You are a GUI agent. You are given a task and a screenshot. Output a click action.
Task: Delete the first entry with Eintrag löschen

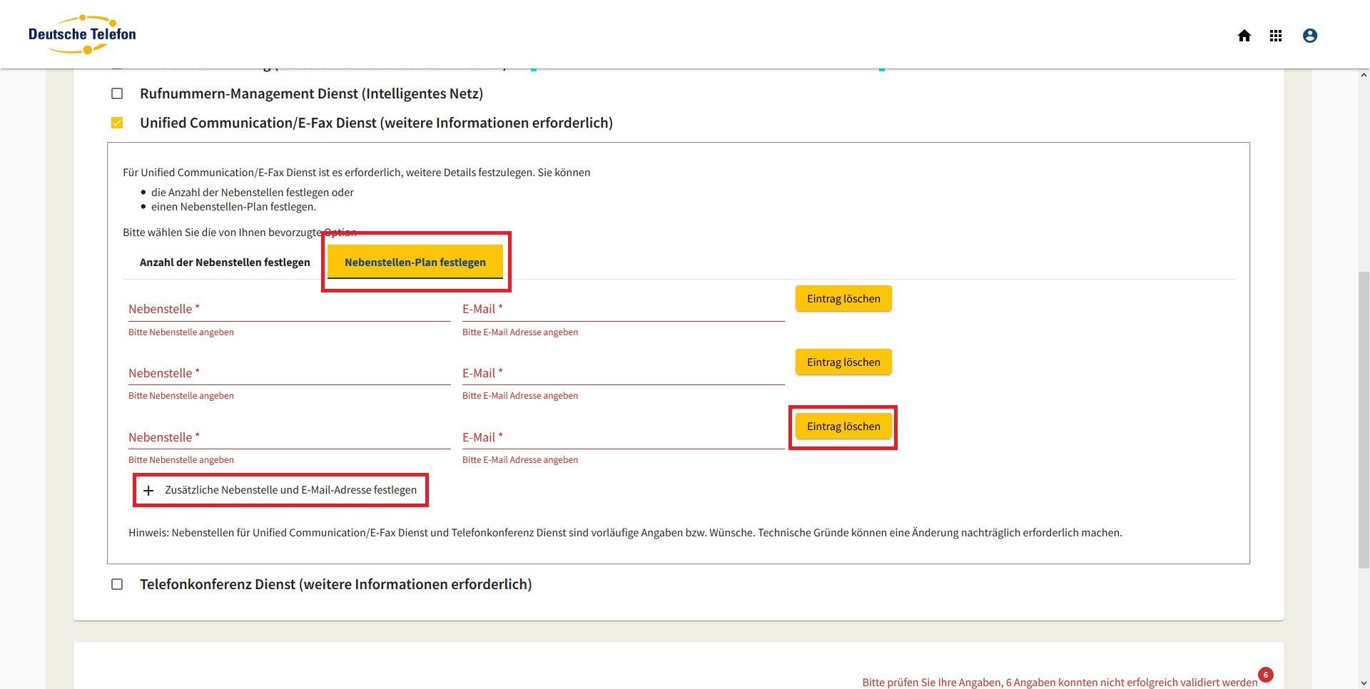pyautogui.click(x=843, y=299)
